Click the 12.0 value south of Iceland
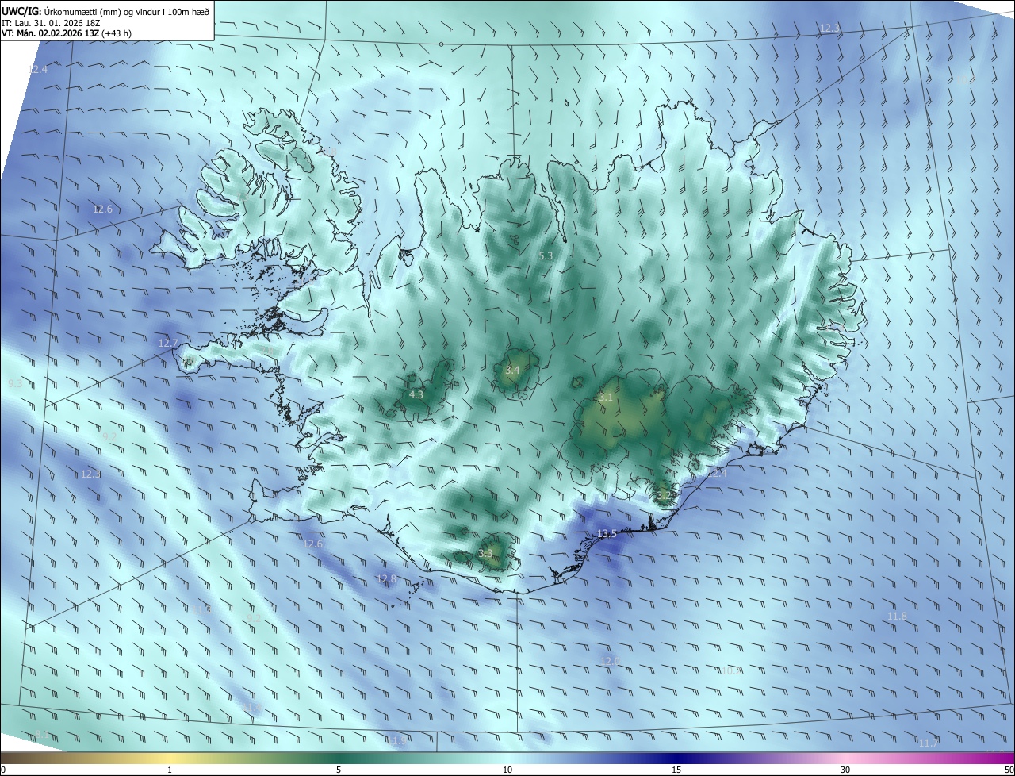1015x776 pixels. click(610, 661)
